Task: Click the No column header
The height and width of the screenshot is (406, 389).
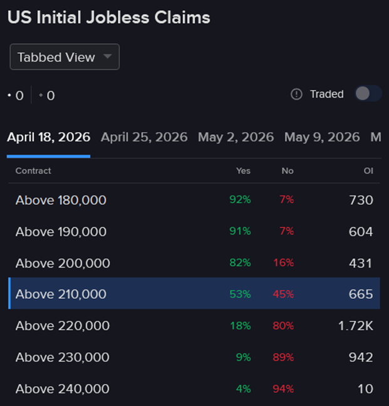Action: point(288,170)
